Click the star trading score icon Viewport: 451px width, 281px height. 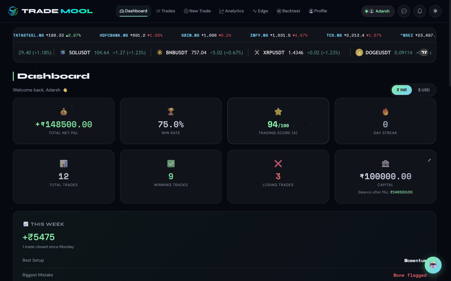(x=278, y=112)
